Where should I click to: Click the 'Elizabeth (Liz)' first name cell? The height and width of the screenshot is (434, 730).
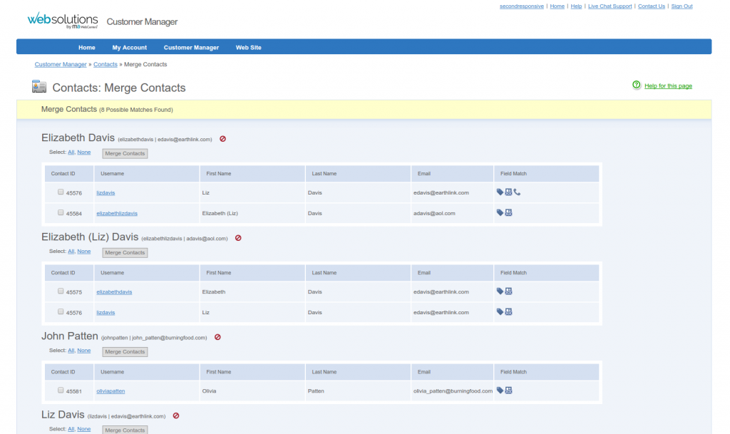pyautogui.click(x=252, y=213)
